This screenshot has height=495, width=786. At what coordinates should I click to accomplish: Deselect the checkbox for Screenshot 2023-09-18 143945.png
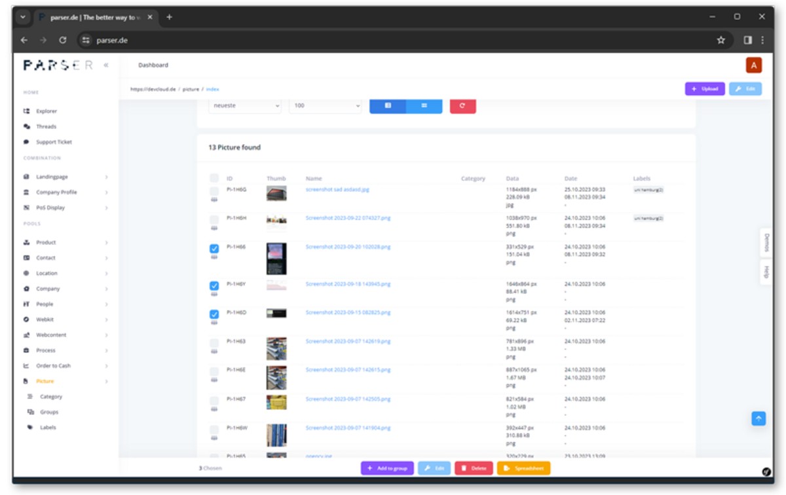coord(214,286)
